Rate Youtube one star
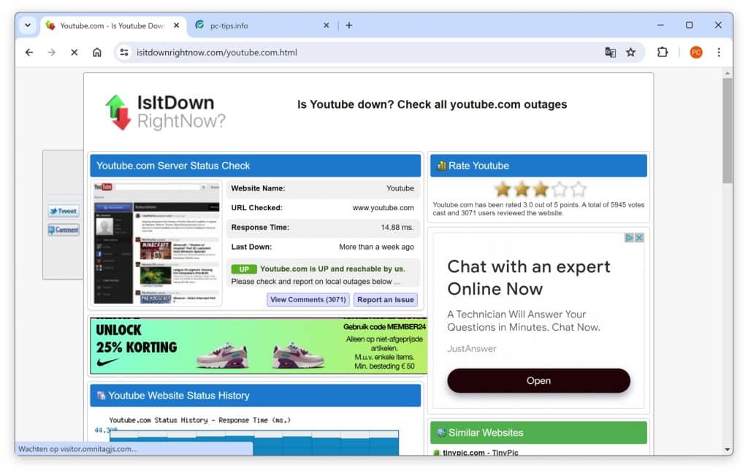Viewport: 748px width, 473px height. [503, 189]
